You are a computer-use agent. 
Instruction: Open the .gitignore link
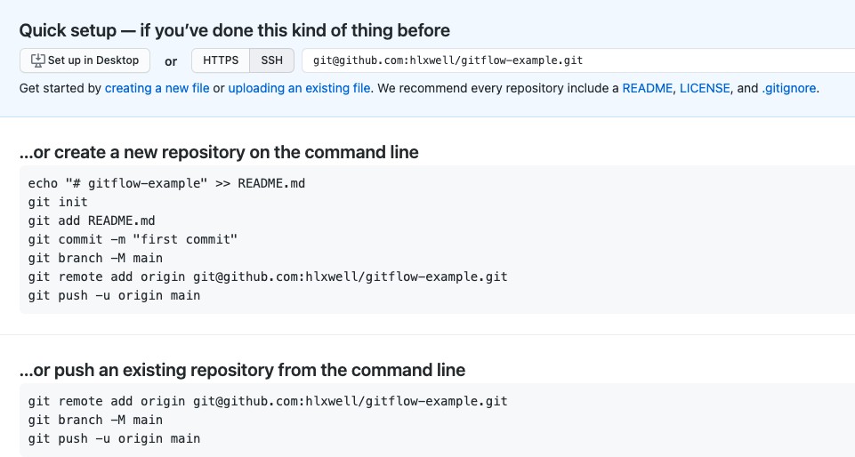pyautogui.click(x=788, y=88)
